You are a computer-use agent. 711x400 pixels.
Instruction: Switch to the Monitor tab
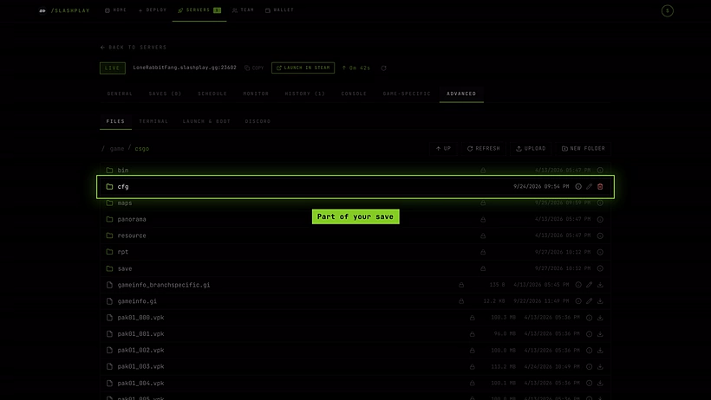[x=256, y=94]
